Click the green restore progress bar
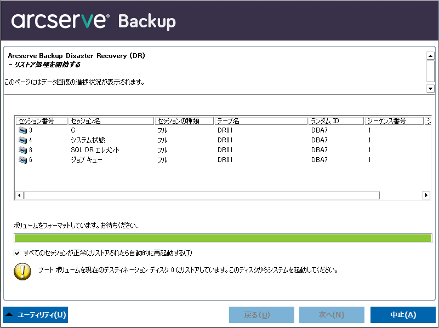 click(223, 238)
